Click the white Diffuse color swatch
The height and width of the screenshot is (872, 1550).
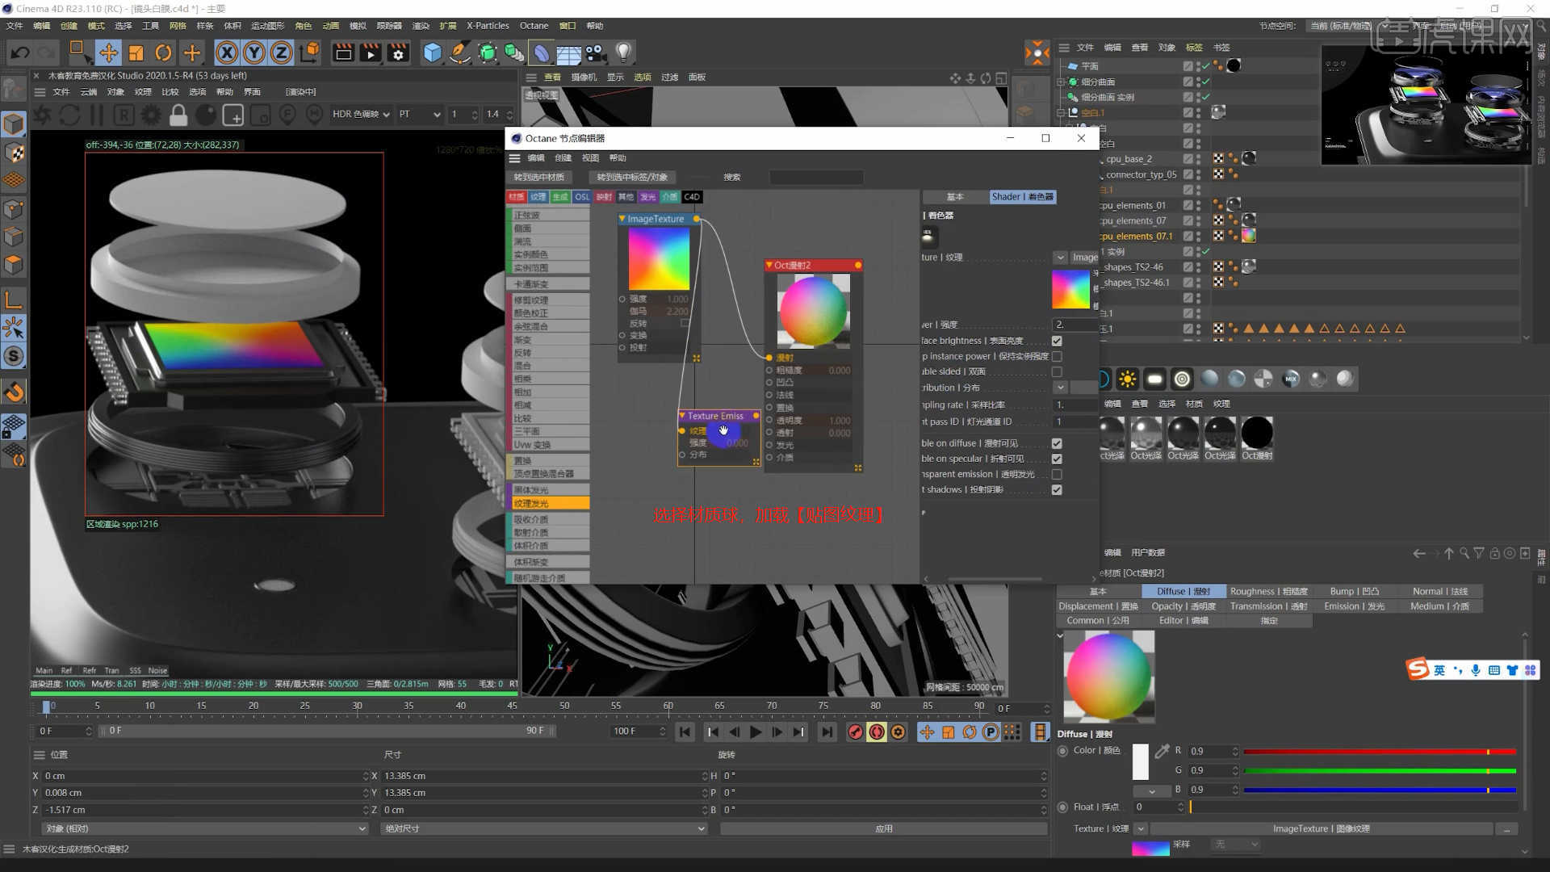pos(1140,761)
